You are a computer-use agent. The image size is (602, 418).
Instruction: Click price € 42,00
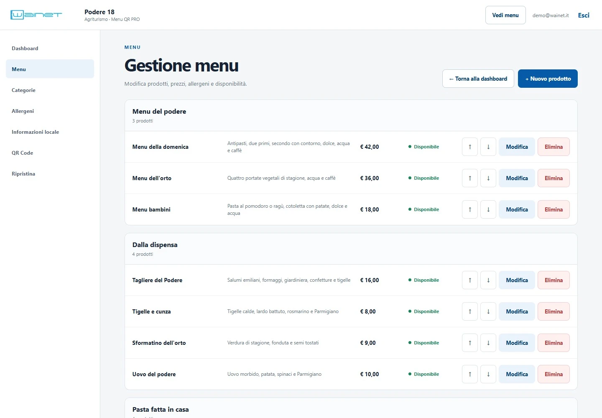tap(370, 147)
